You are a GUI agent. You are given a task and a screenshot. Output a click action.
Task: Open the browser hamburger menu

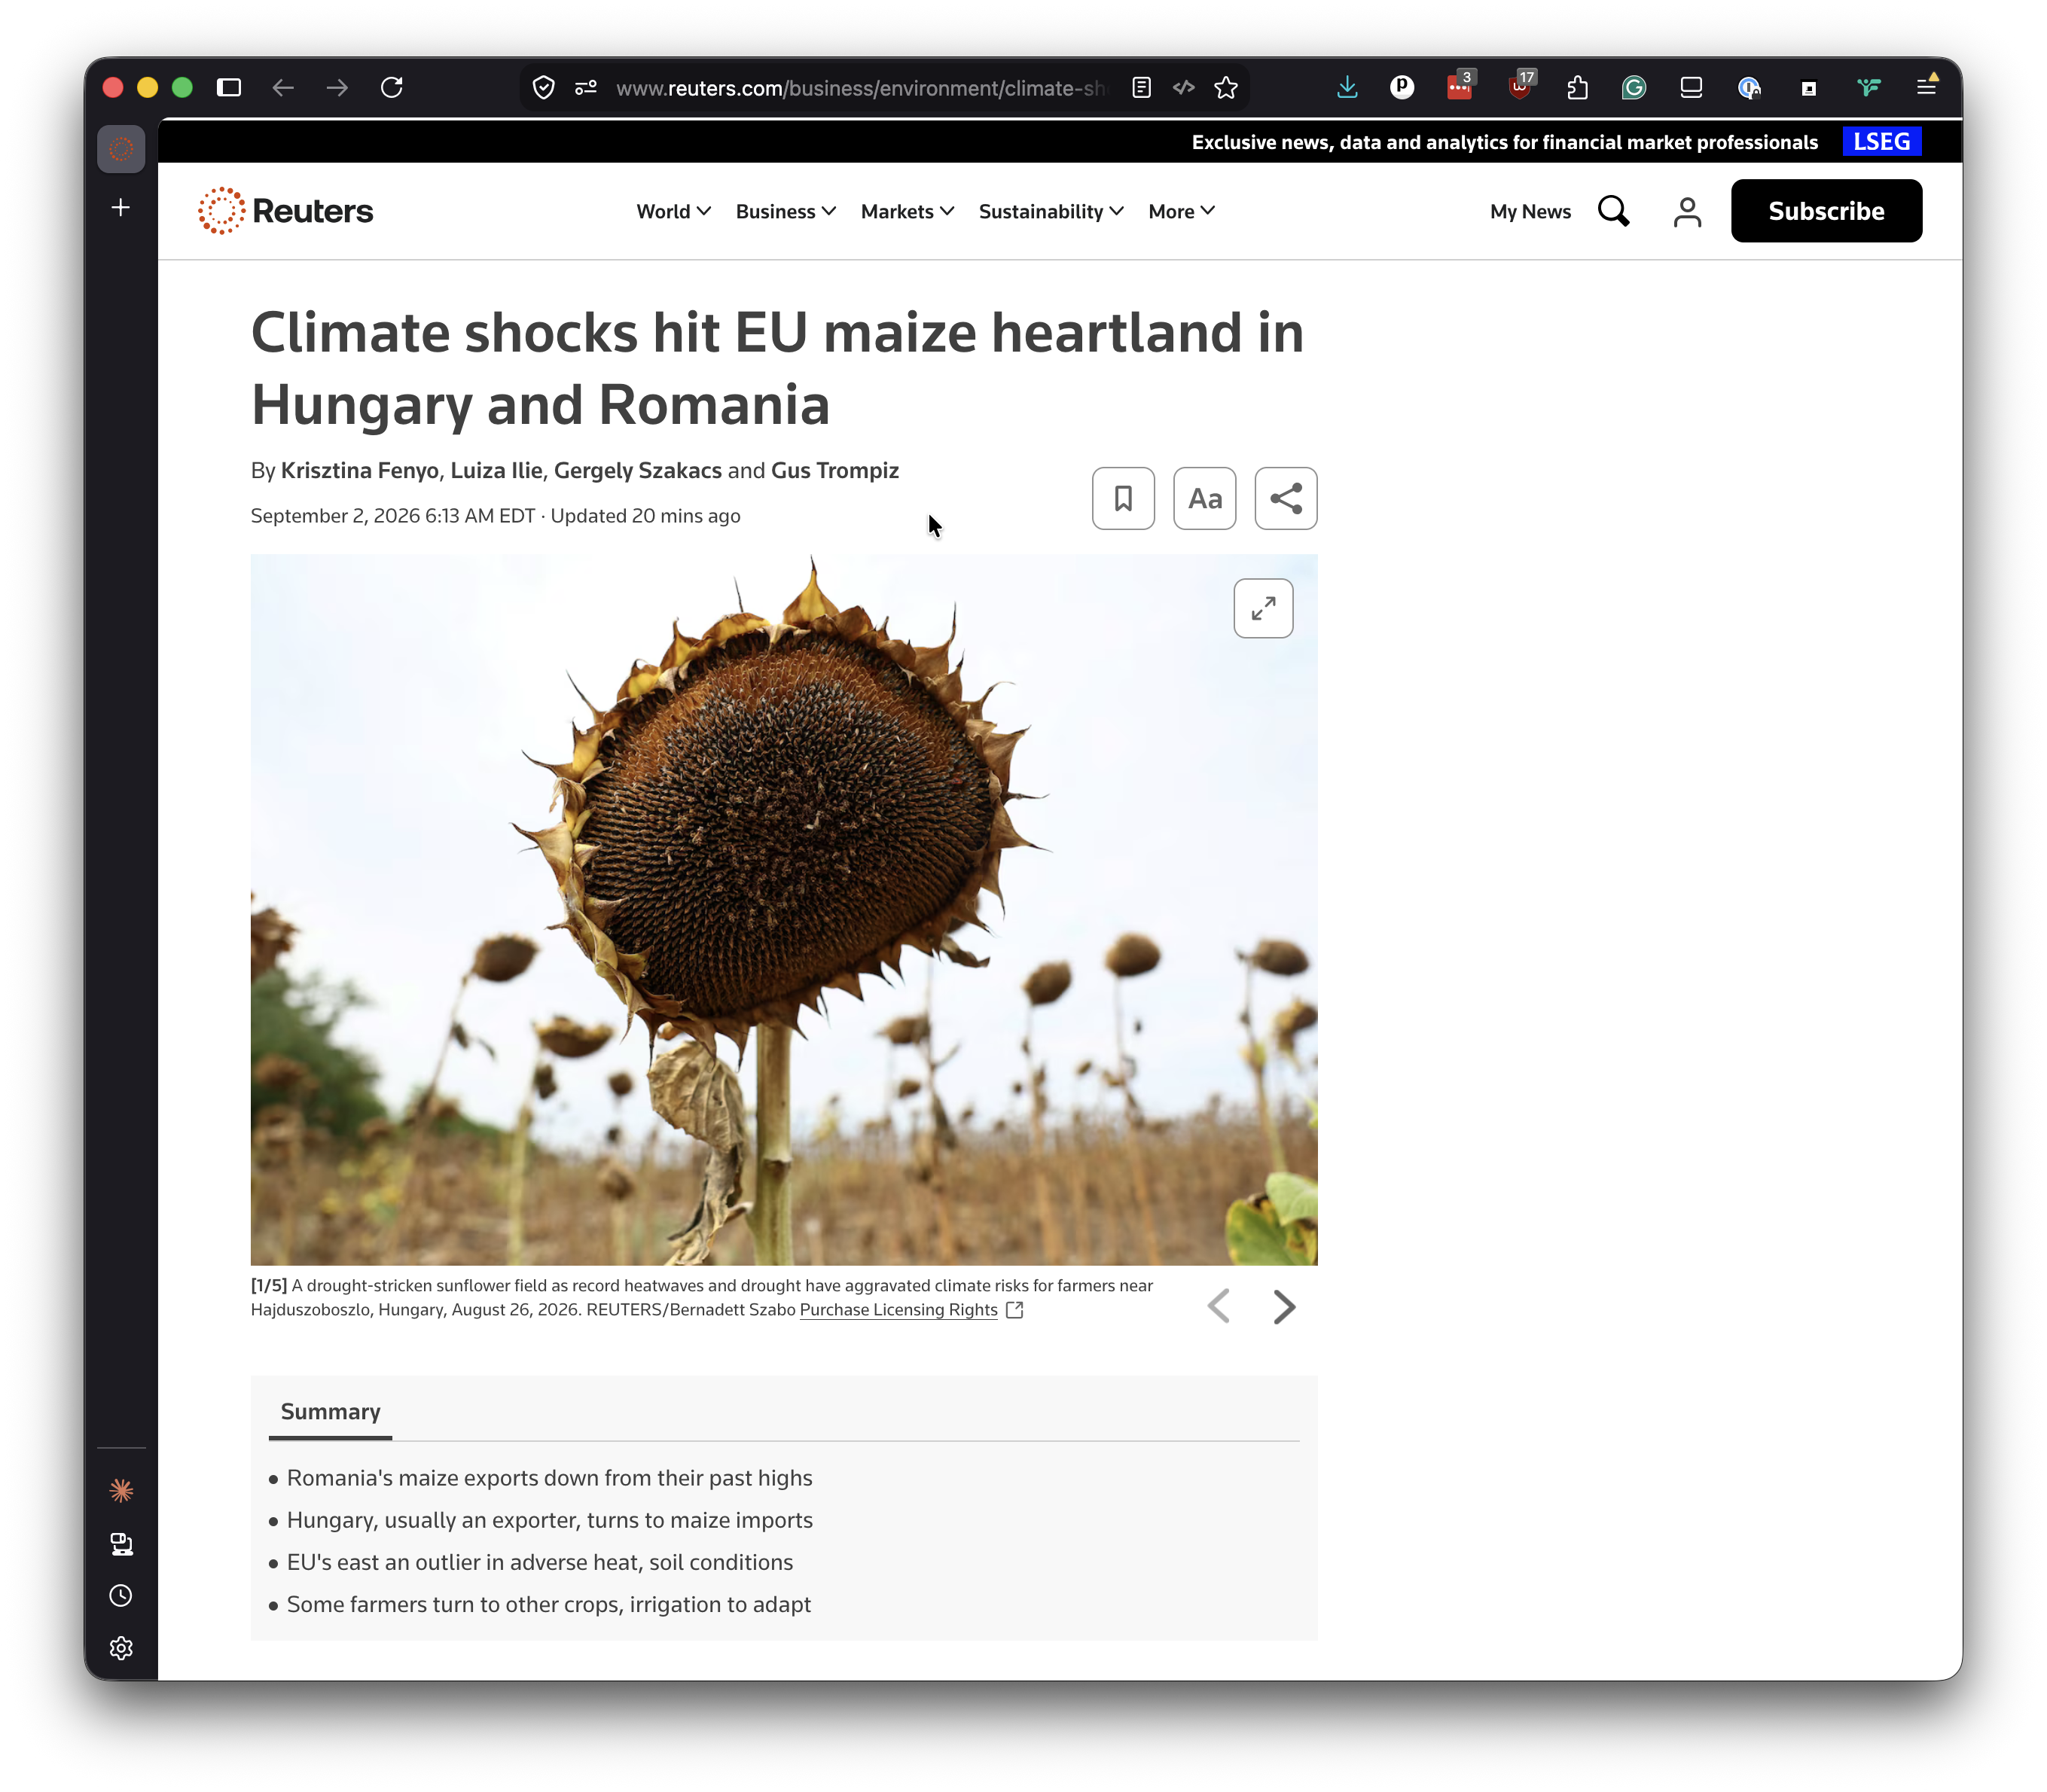(1925, 88)
